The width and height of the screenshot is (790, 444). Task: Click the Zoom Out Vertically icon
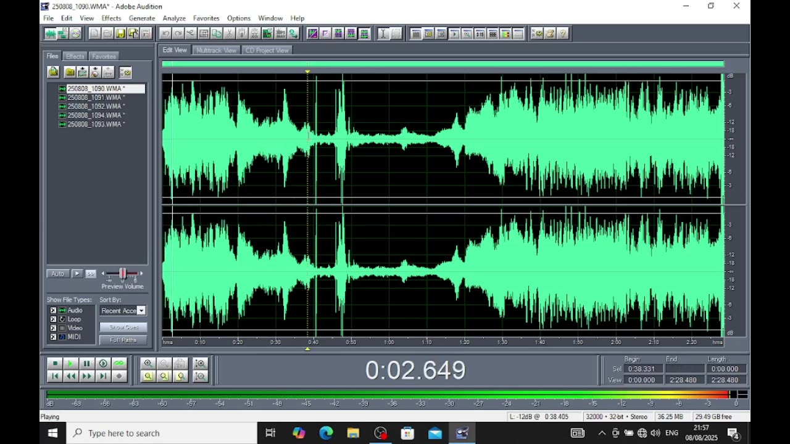pyautogui.click(x=200, y=376)
